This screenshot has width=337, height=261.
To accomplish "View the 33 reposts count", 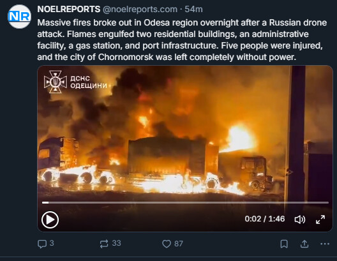I will tap(117, 243).
